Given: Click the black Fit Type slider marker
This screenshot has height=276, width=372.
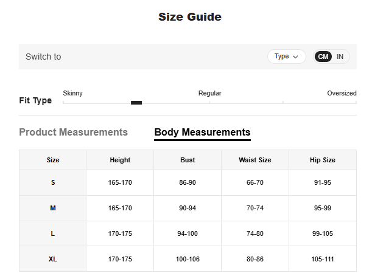Looking at the screenshot, I should pyautogui.click(x=136, y=103).
